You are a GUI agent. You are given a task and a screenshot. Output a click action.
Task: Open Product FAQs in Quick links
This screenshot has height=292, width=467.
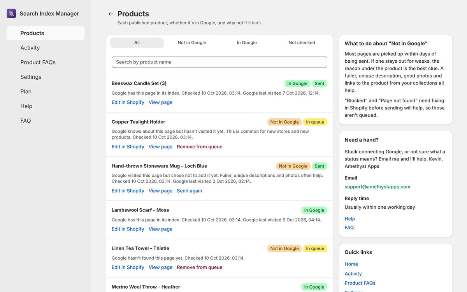(360, 283)
